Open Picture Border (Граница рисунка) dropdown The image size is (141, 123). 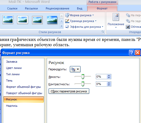pyautogui.click(x=81, y=21)
